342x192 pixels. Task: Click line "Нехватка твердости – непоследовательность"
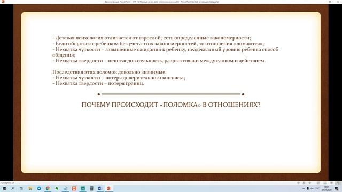[159, 60]
